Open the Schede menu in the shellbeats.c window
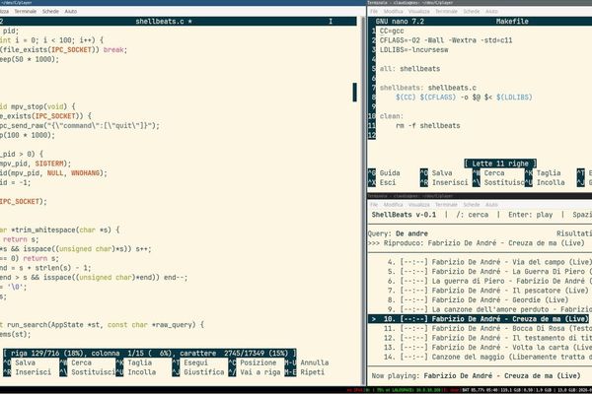 [50, 11]
